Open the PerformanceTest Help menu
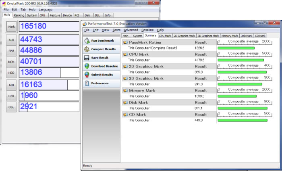Viewport: 282px width, 171px height. [x=160, y=30]
